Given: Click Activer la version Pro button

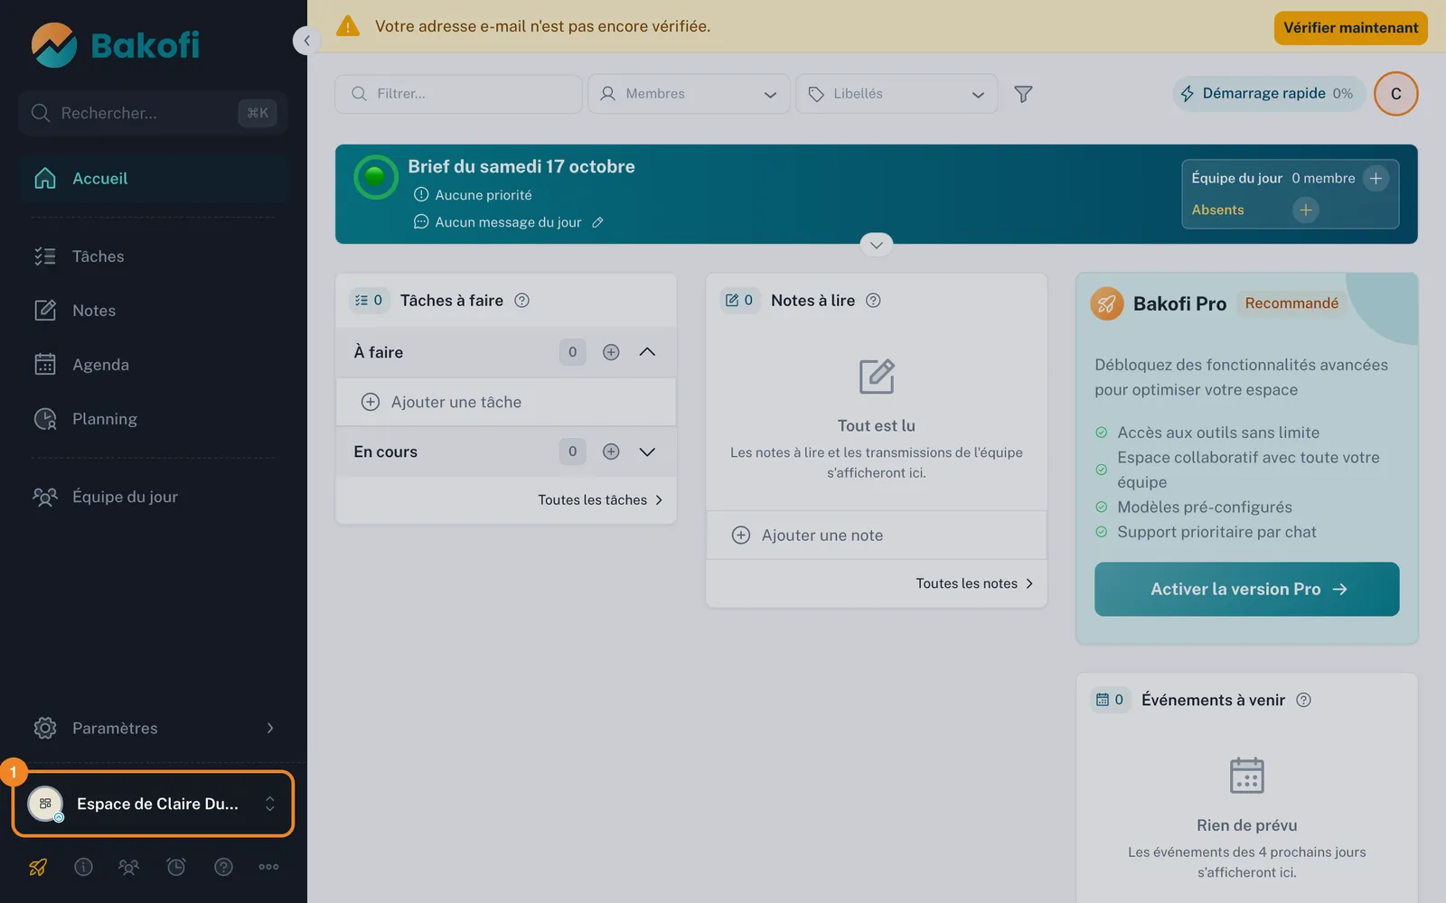Looking at the screenshot, I should pos(1246,590).
